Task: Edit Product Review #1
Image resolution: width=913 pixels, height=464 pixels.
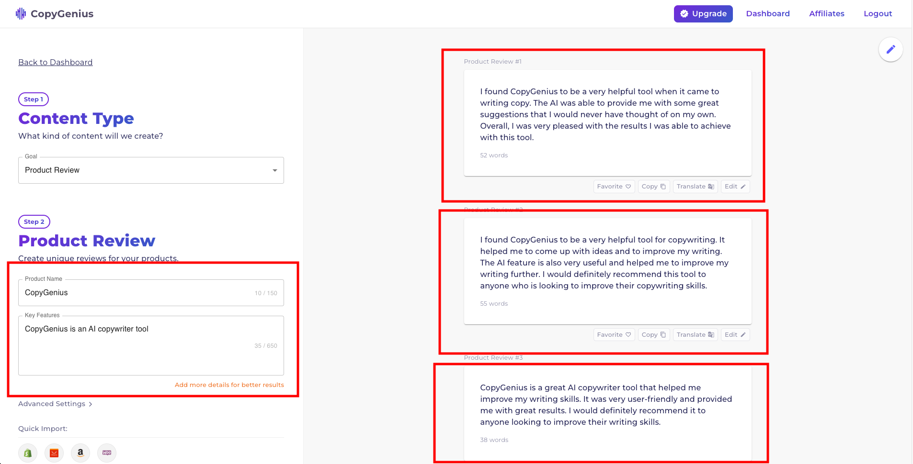Action: tap(735, 186)
